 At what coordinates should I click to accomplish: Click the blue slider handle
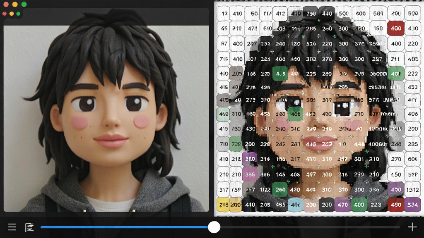[214, 227]
